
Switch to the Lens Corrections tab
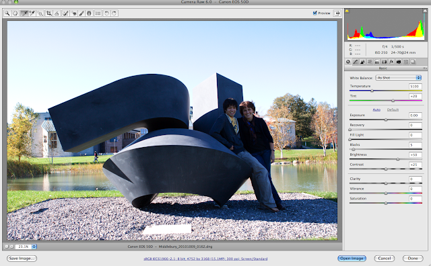tap(385, 62)
